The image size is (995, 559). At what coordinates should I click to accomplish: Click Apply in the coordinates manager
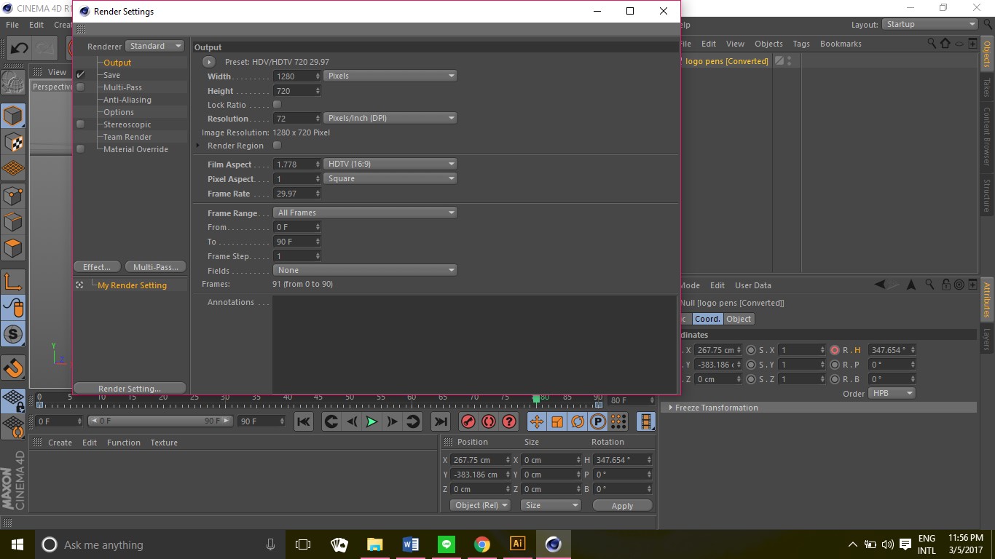(622, 506)
